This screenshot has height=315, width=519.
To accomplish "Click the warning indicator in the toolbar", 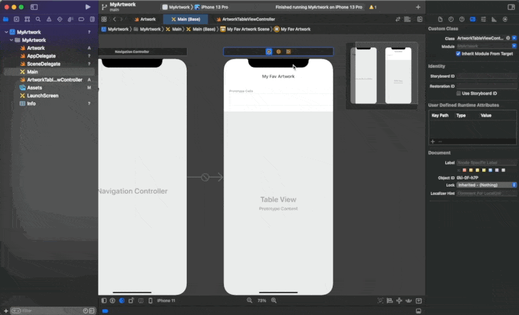I will [x=373, y=7].
